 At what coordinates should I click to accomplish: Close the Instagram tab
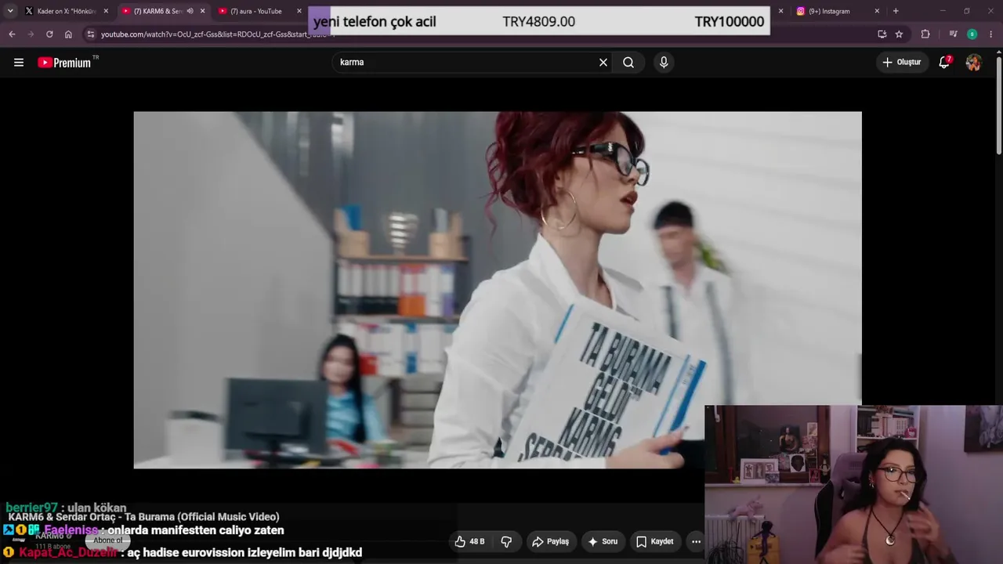(x=877, y=11)
